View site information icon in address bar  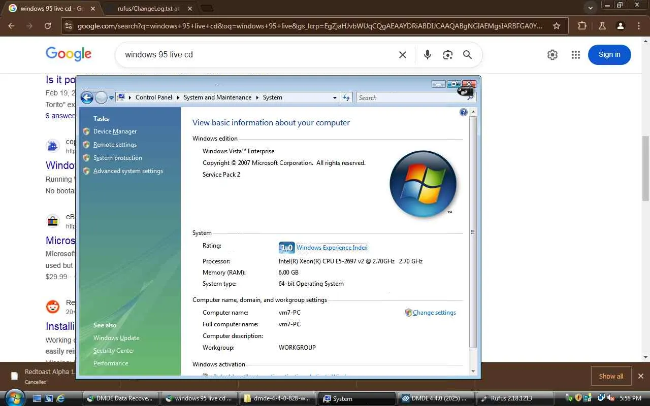pos(69,26)
